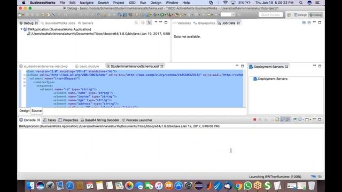Select the Console tab

(x=30, y=120)
